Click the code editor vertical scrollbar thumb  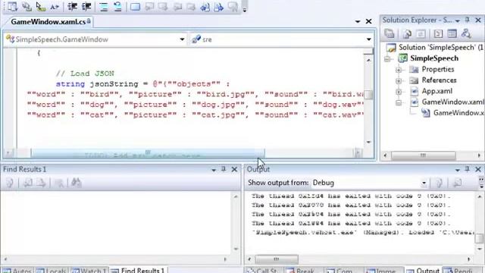(368, 95)
